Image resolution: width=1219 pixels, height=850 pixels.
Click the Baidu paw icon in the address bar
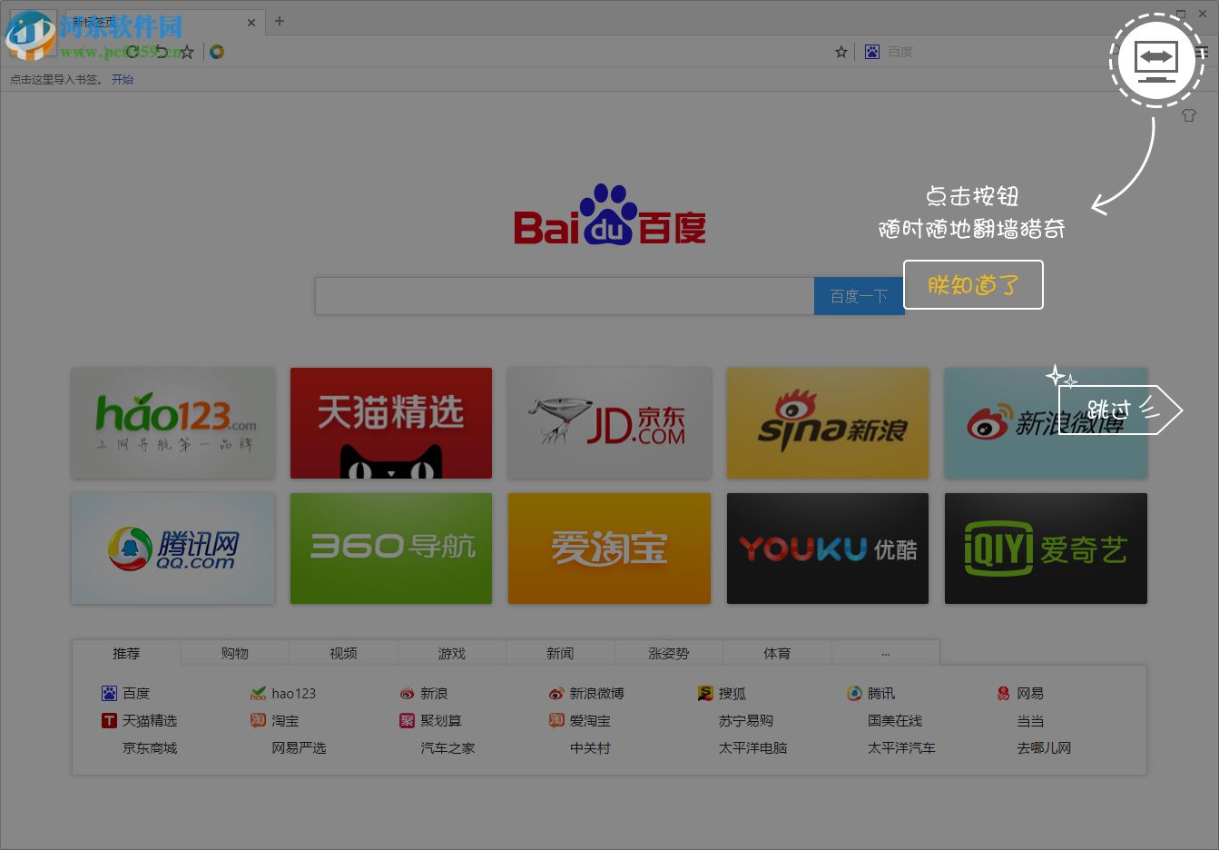tap(873, 52)
